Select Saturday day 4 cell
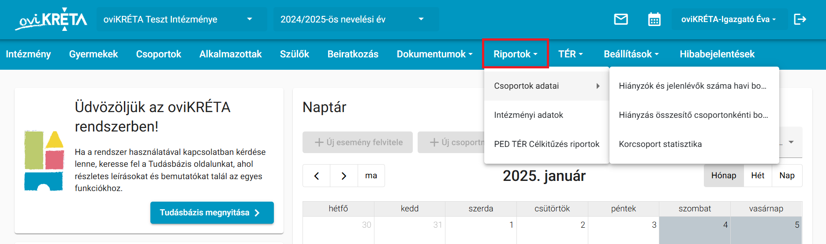 tap(695, 230)
